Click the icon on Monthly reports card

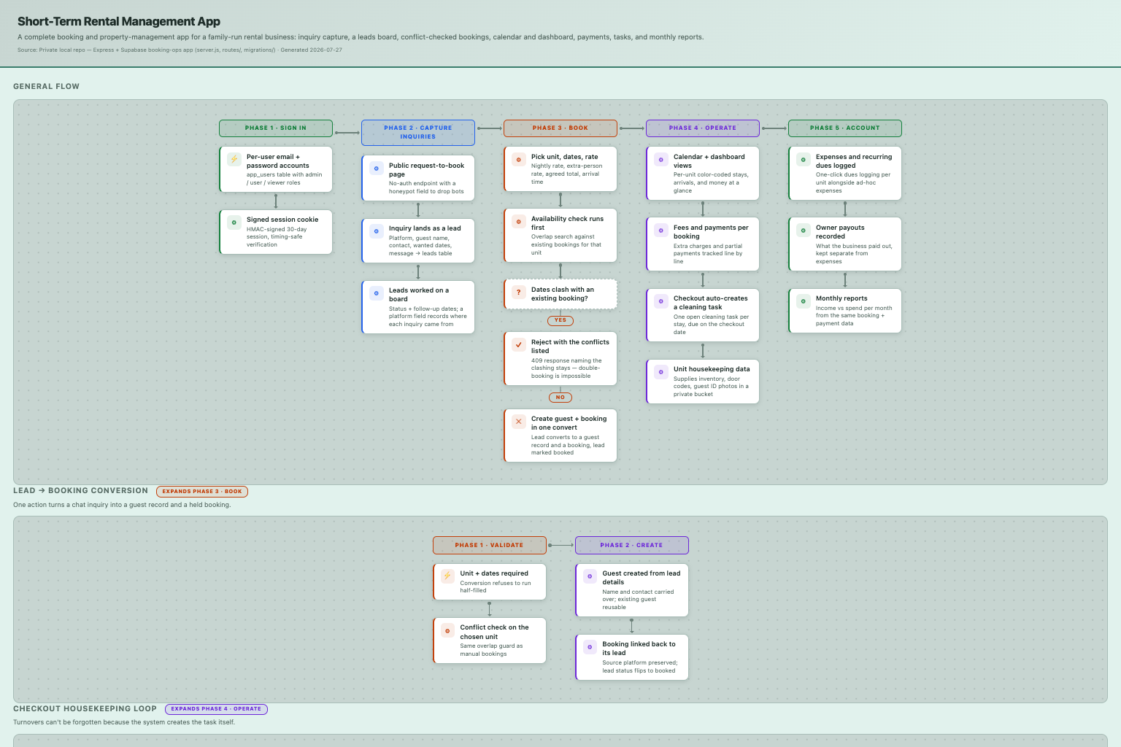tap(804, 301)
